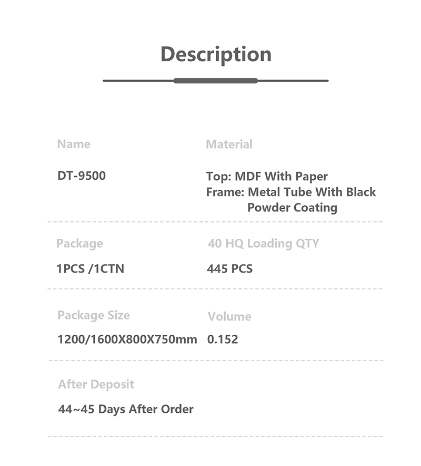Select the Package label

pyautogui.click(x=80, y=244)
